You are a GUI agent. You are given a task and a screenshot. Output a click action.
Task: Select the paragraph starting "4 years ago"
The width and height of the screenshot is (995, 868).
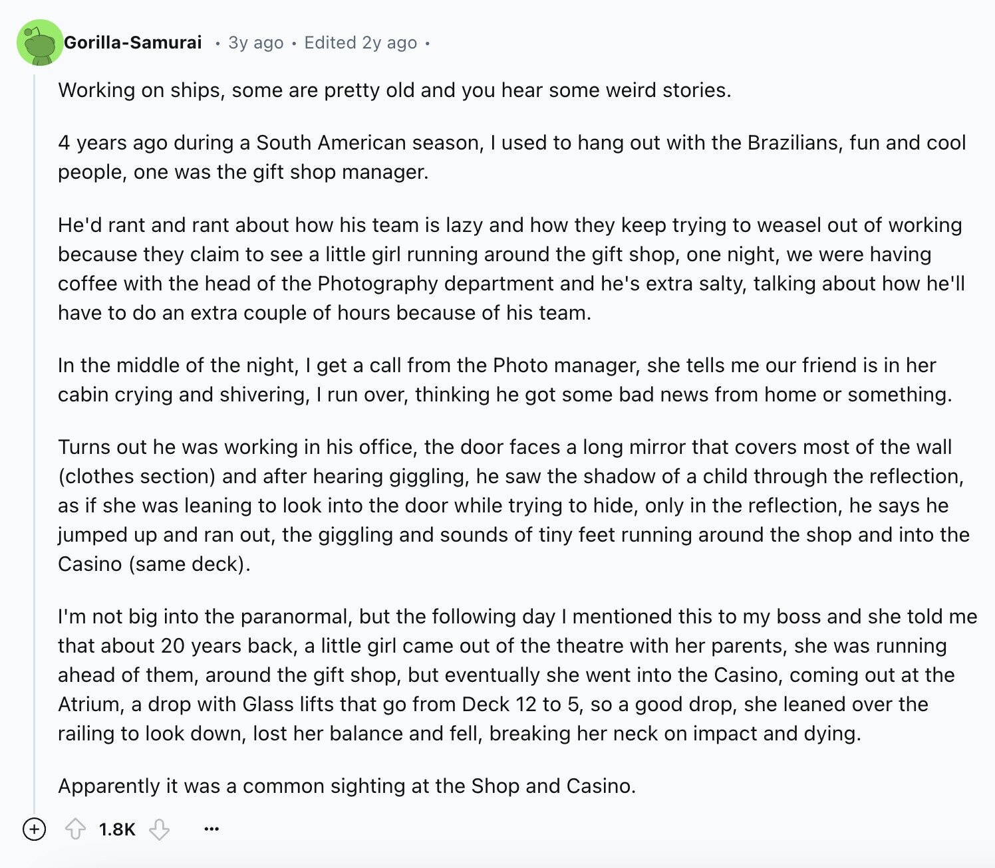pos(511,157)
